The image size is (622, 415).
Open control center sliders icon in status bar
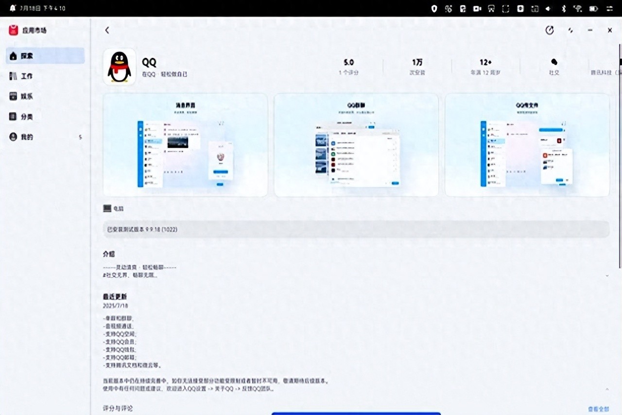609,8
